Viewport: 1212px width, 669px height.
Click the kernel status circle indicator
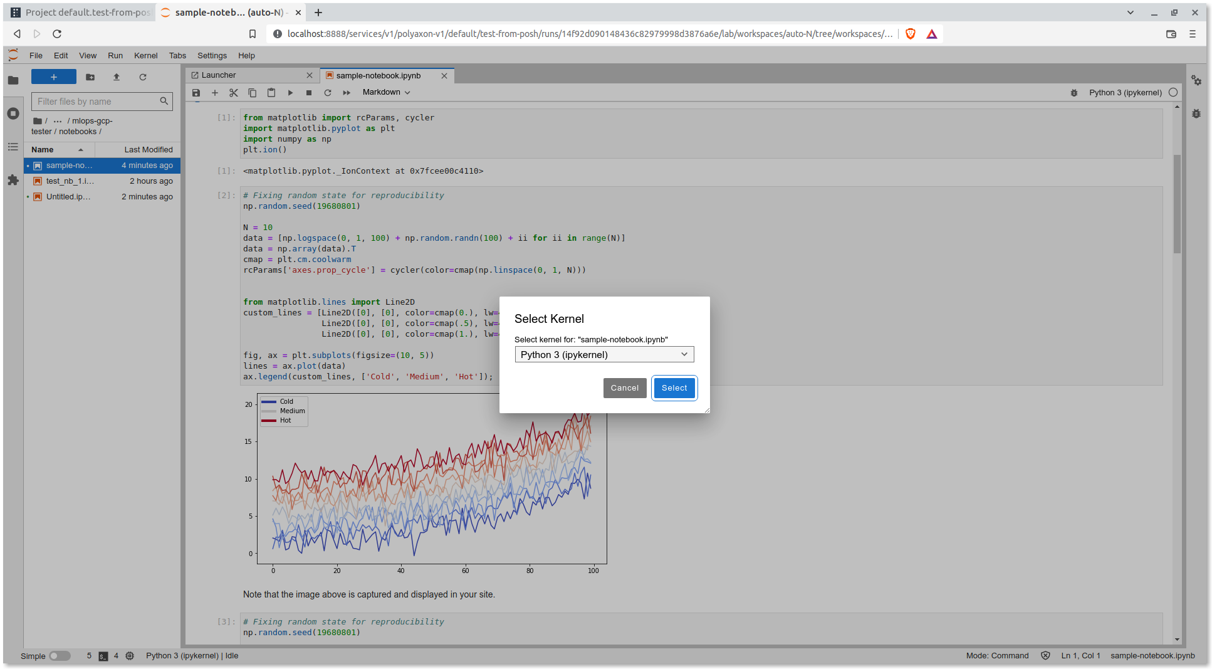coord(1173,93)
